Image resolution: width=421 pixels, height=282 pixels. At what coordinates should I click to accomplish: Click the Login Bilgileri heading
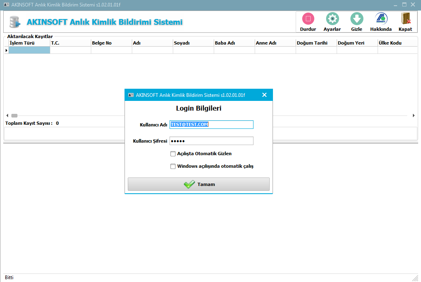coord(199,108)
